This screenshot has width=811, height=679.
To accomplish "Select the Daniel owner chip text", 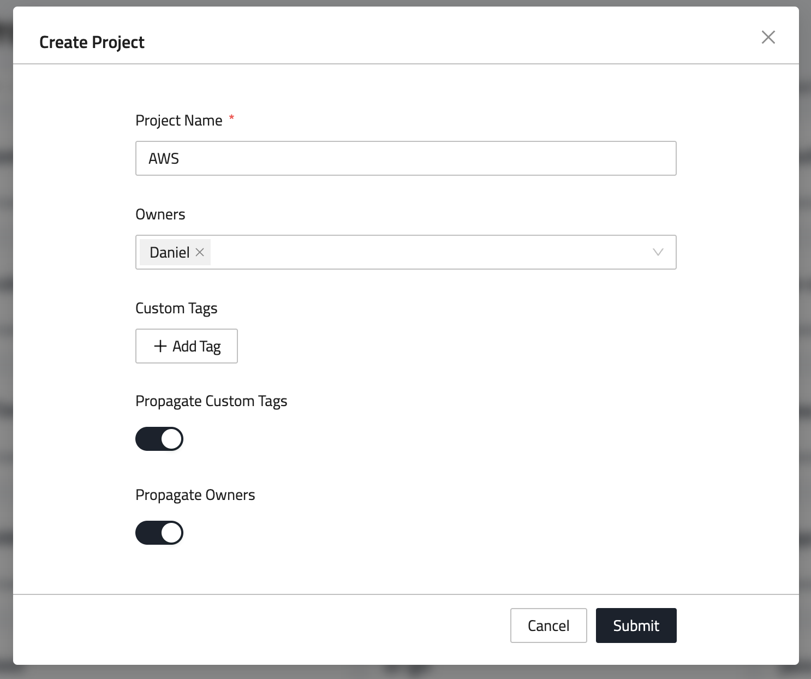I will [169, 252].
